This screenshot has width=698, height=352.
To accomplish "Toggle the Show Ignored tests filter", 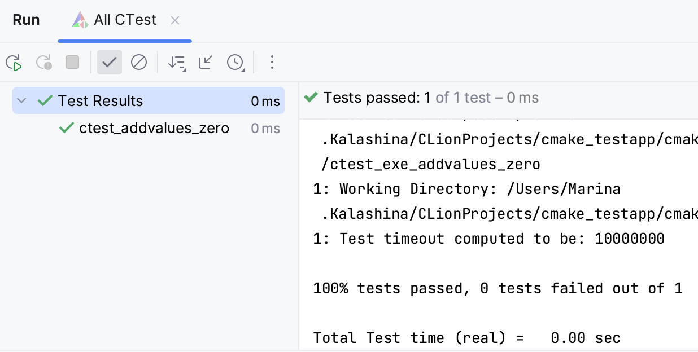I will click(x=139, y=62).
